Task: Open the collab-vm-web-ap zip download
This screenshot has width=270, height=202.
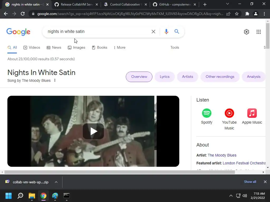Action: pos(27,182)
